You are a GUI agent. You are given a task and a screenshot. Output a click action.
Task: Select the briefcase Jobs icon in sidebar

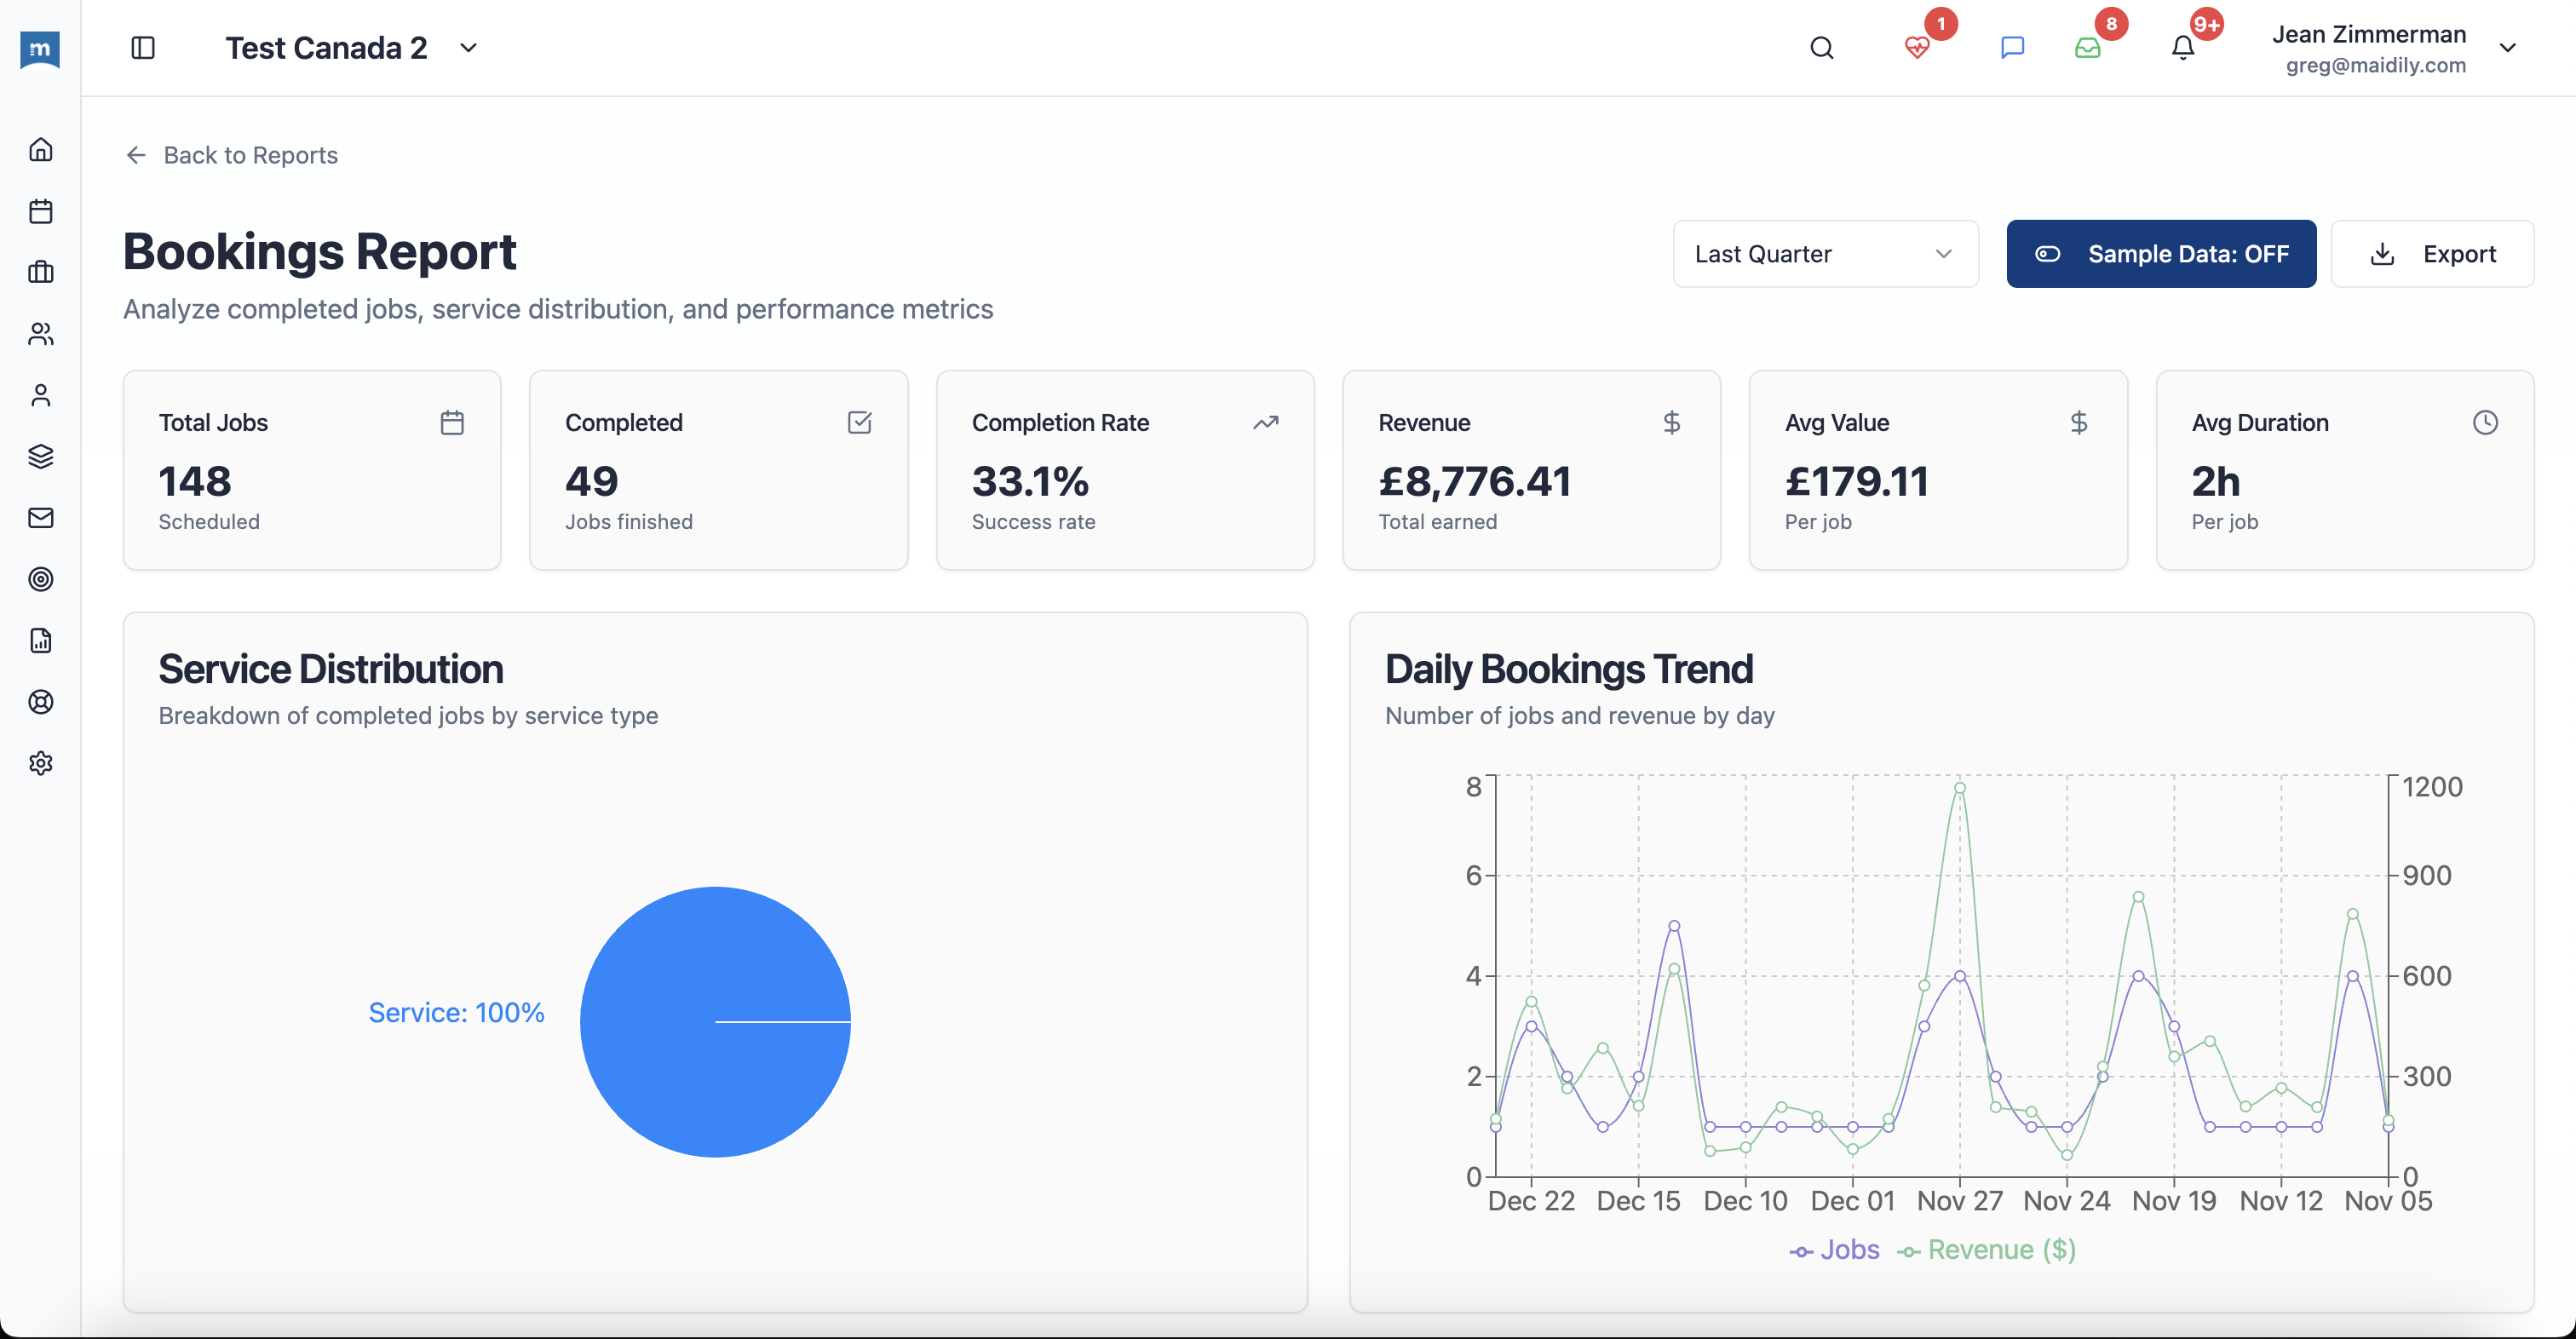[x=40, y=272]
